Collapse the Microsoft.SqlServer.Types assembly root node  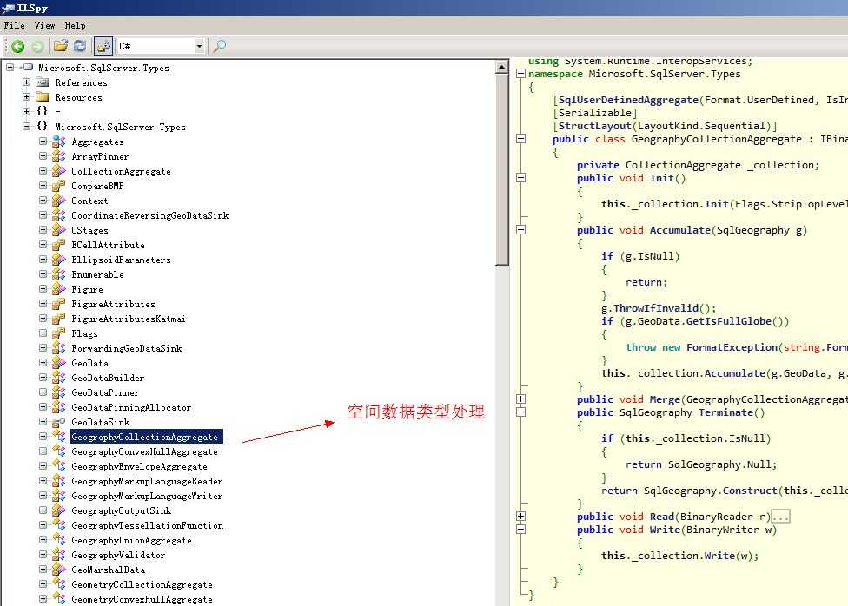tap(10, 68)
